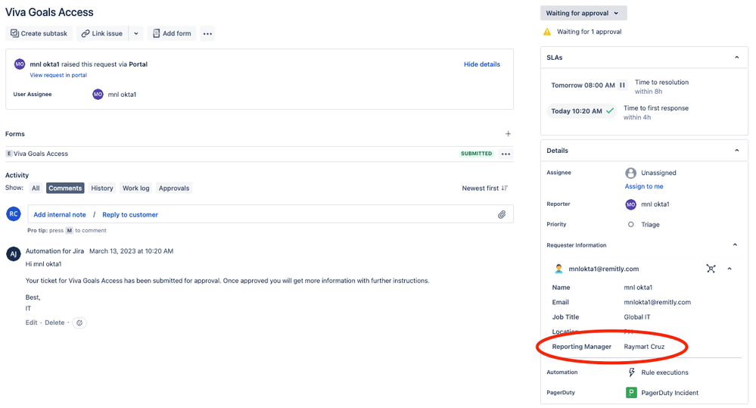The image size is (756, 408).
Task: Click the pause icon for Time to resolution
Action: tap(623, 85)
